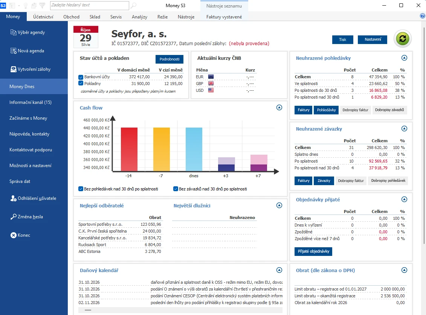Collapse the Cash flow panel

(279, 108)
